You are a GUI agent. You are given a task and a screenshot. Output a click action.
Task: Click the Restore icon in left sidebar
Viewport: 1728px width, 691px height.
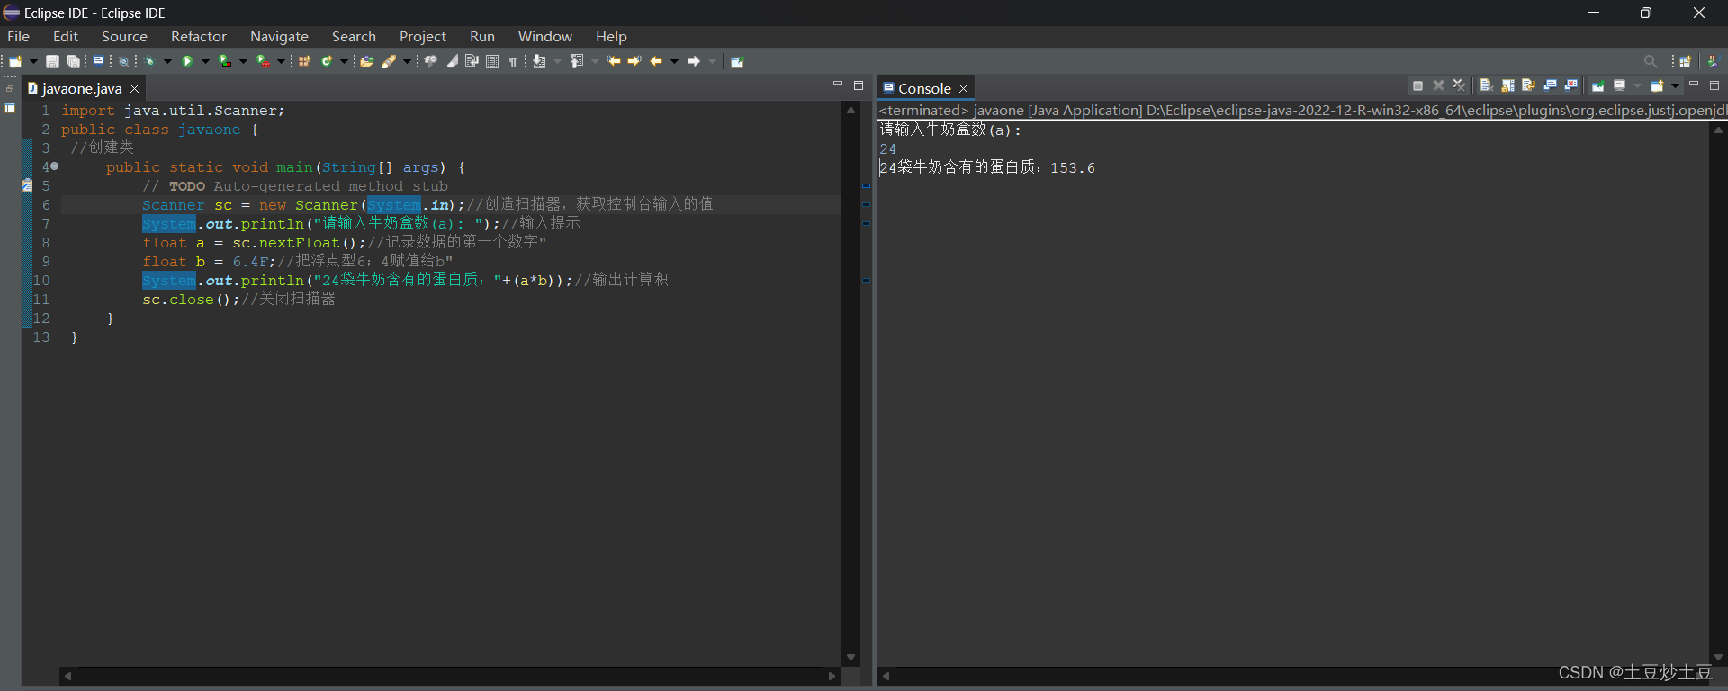10,88
